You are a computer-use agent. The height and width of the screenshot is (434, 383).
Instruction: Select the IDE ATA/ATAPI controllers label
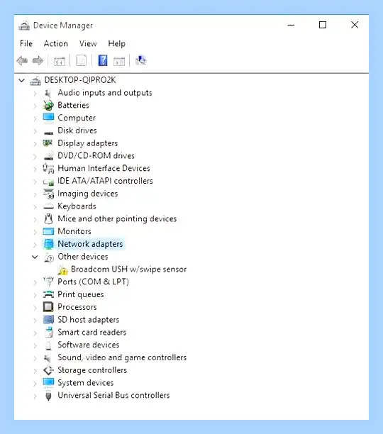click(105, 181)
